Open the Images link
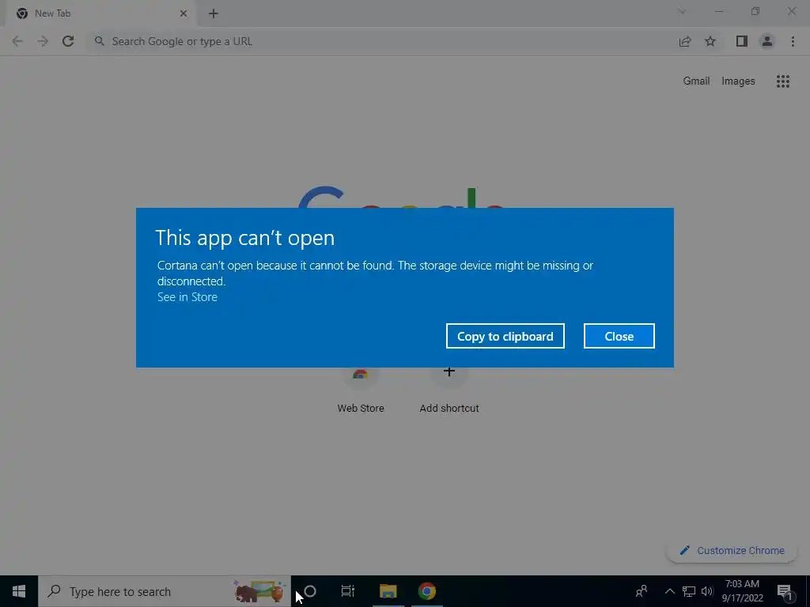Screen dimensions: 810x607 tap(738, 81)
